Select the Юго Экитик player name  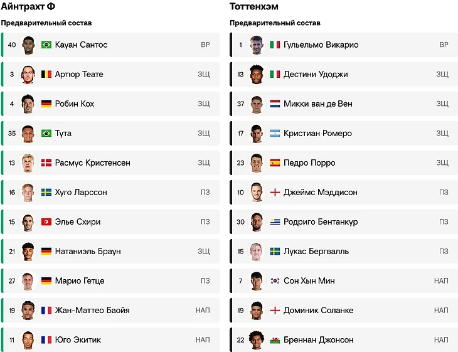pyautogui.click(x=78, y=340)
